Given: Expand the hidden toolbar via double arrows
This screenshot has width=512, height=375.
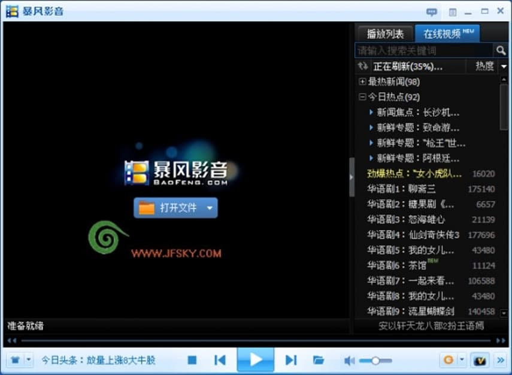Looking at the screenshot, I should [501, 360].
